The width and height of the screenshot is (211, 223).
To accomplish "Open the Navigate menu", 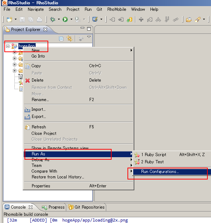I will [36, 9].
